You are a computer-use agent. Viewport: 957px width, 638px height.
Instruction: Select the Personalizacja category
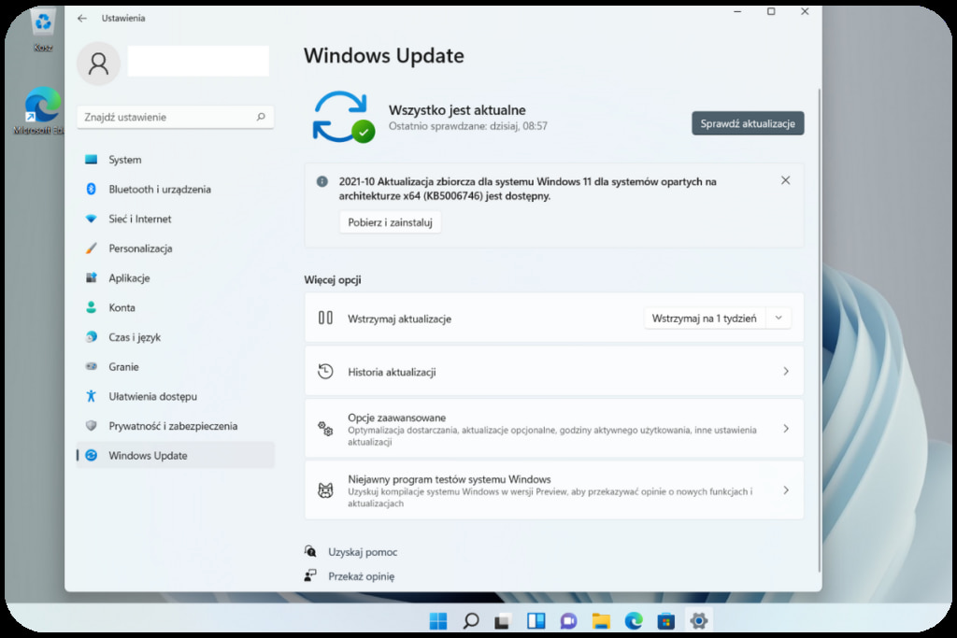[175, 248]
